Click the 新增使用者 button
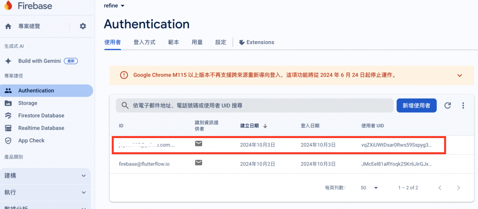 [416, 106]
